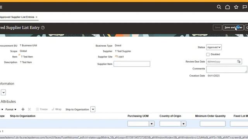Click the Save button

coord(217,27)
